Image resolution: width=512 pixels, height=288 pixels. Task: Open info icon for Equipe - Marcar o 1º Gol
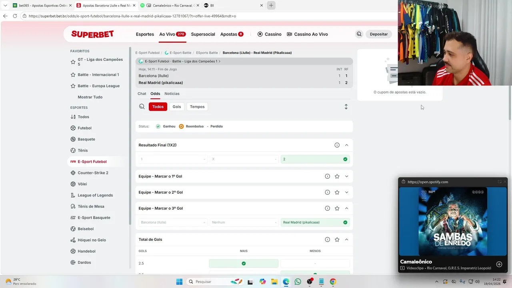327,176
